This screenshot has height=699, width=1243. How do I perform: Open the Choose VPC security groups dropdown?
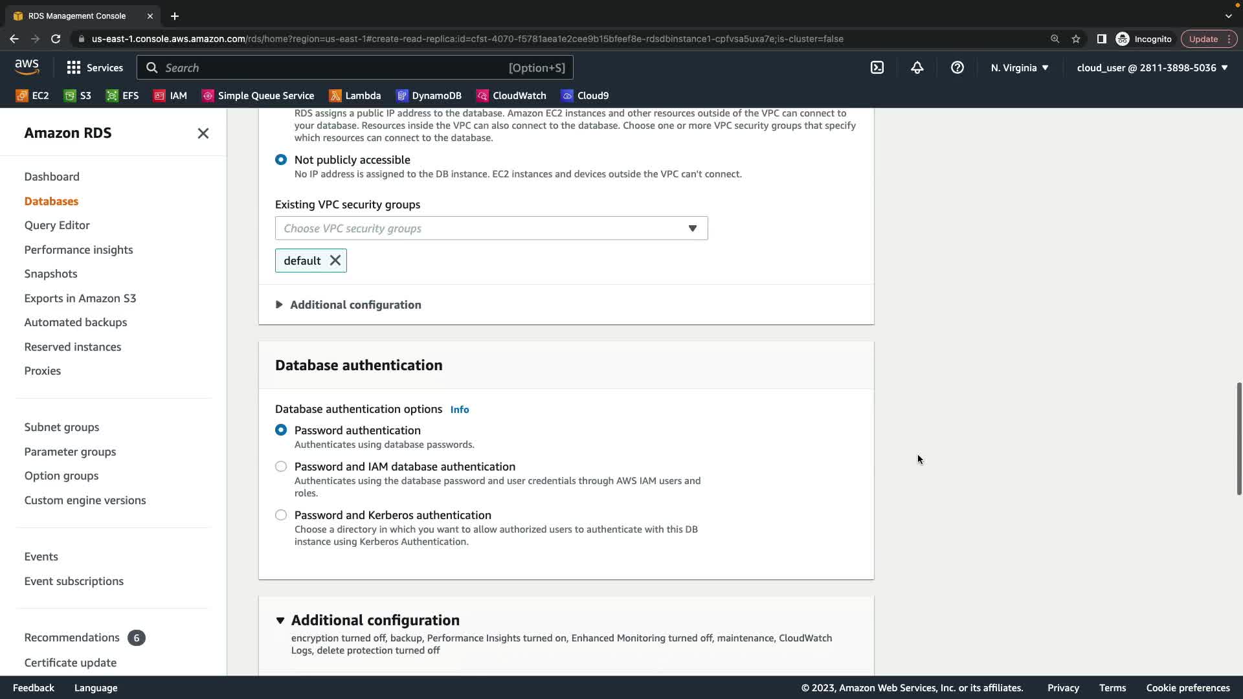click(491, 228)
